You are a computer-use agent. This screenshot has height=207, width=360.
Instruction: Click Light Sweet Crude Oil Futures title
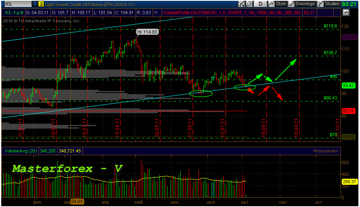90,4
